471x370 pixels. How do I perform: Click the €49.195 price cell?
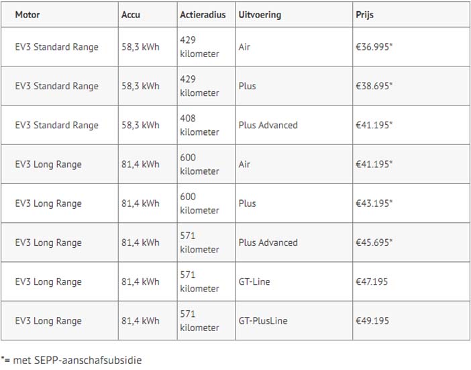[x=411, y=320]
